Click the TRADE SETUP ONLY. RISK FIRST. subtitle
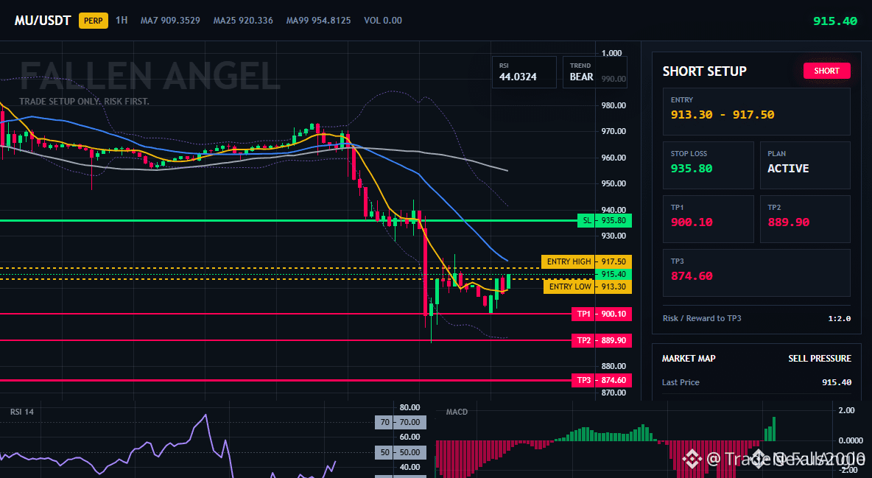 pyautogui.click(x=84, y=102)
